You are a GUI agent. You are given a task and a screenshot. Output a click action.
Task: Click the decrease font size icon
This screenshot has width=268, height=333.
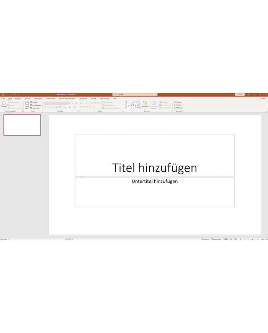pyautogui.click(x=73, y=103)
